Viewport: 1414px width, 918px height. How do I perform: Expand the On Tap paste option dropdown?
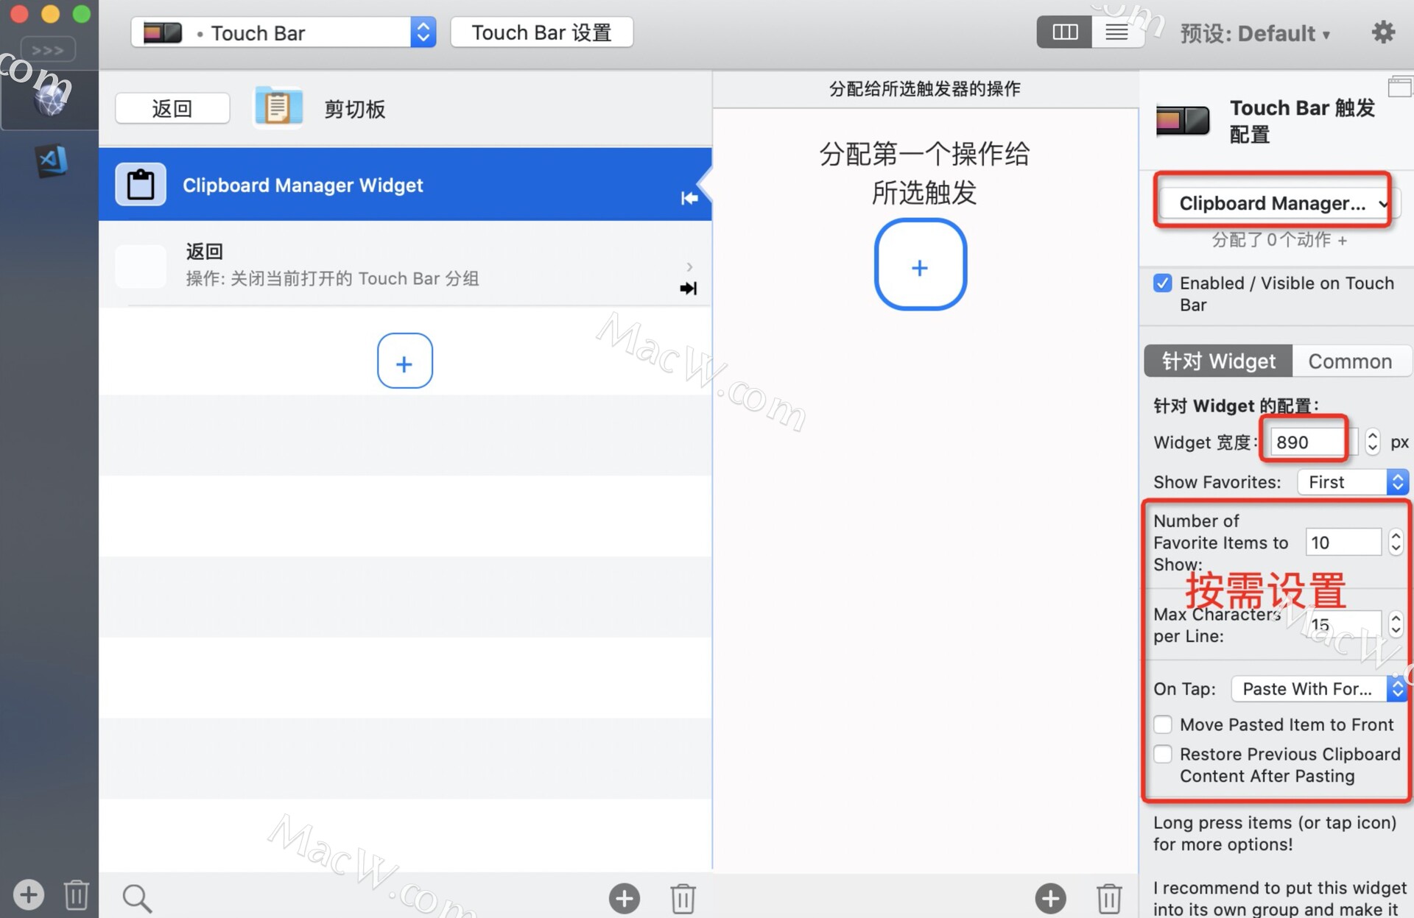click(1318, 689)
